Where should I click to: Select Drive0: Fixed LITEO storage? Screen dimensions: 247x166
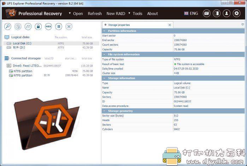(51, 65)
